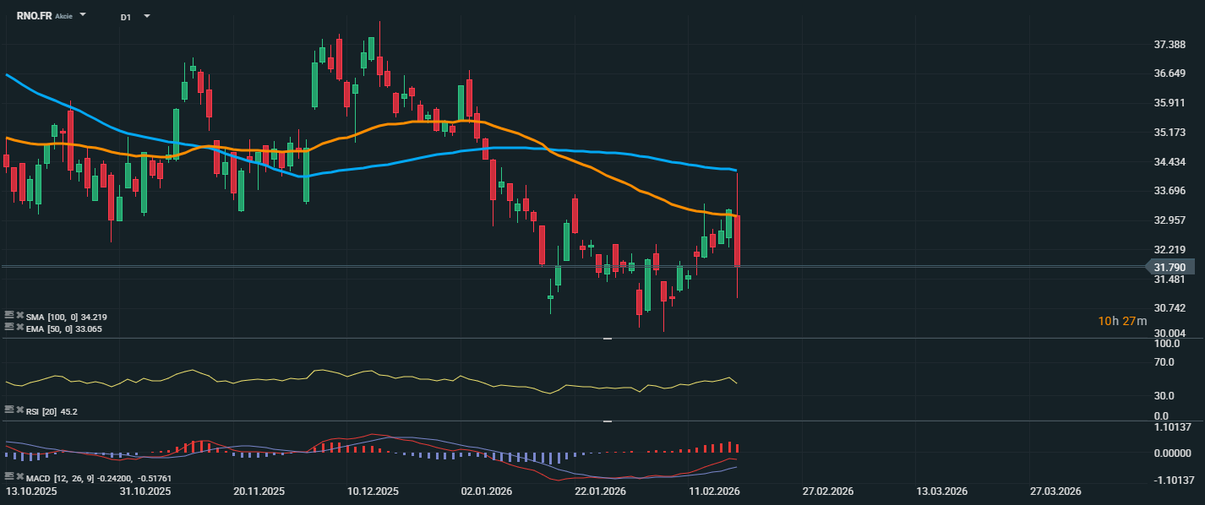Click resize handle above MACD panel

coord(607,421)
